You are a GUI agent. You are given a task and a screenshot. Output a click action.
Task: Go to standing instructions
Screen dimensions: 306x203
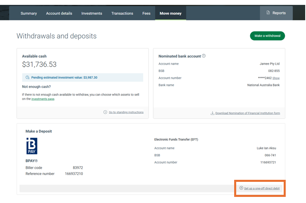click(x=126, y=112)
